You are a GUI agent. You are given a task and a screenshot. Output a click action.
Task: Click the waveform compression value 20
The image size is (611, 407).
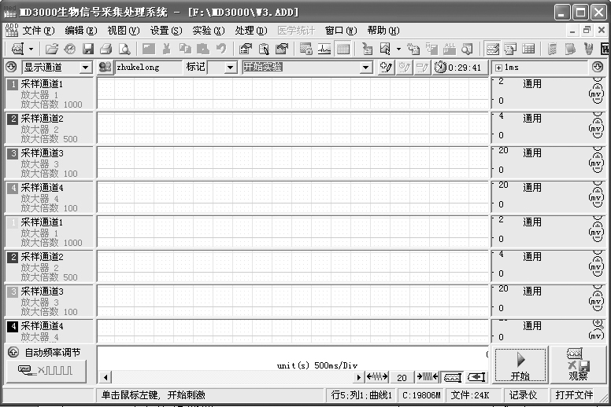pyautogui.click(x=402, y=377)
